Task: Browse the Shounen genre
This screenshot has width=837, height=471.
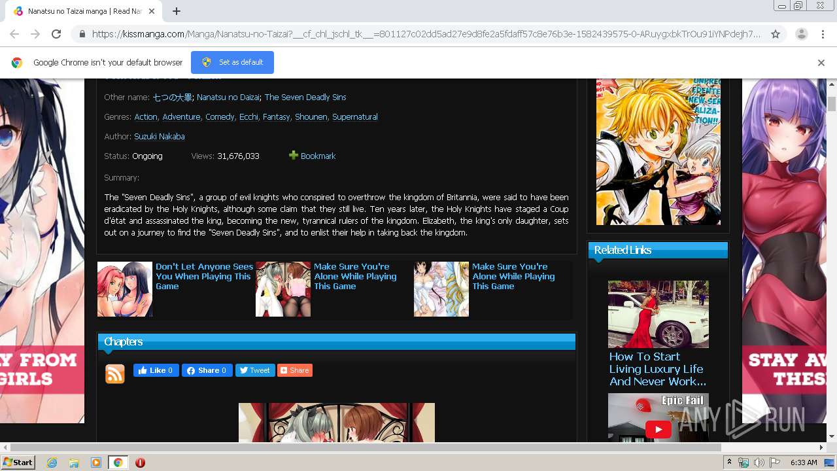Action: coord(311,116)
